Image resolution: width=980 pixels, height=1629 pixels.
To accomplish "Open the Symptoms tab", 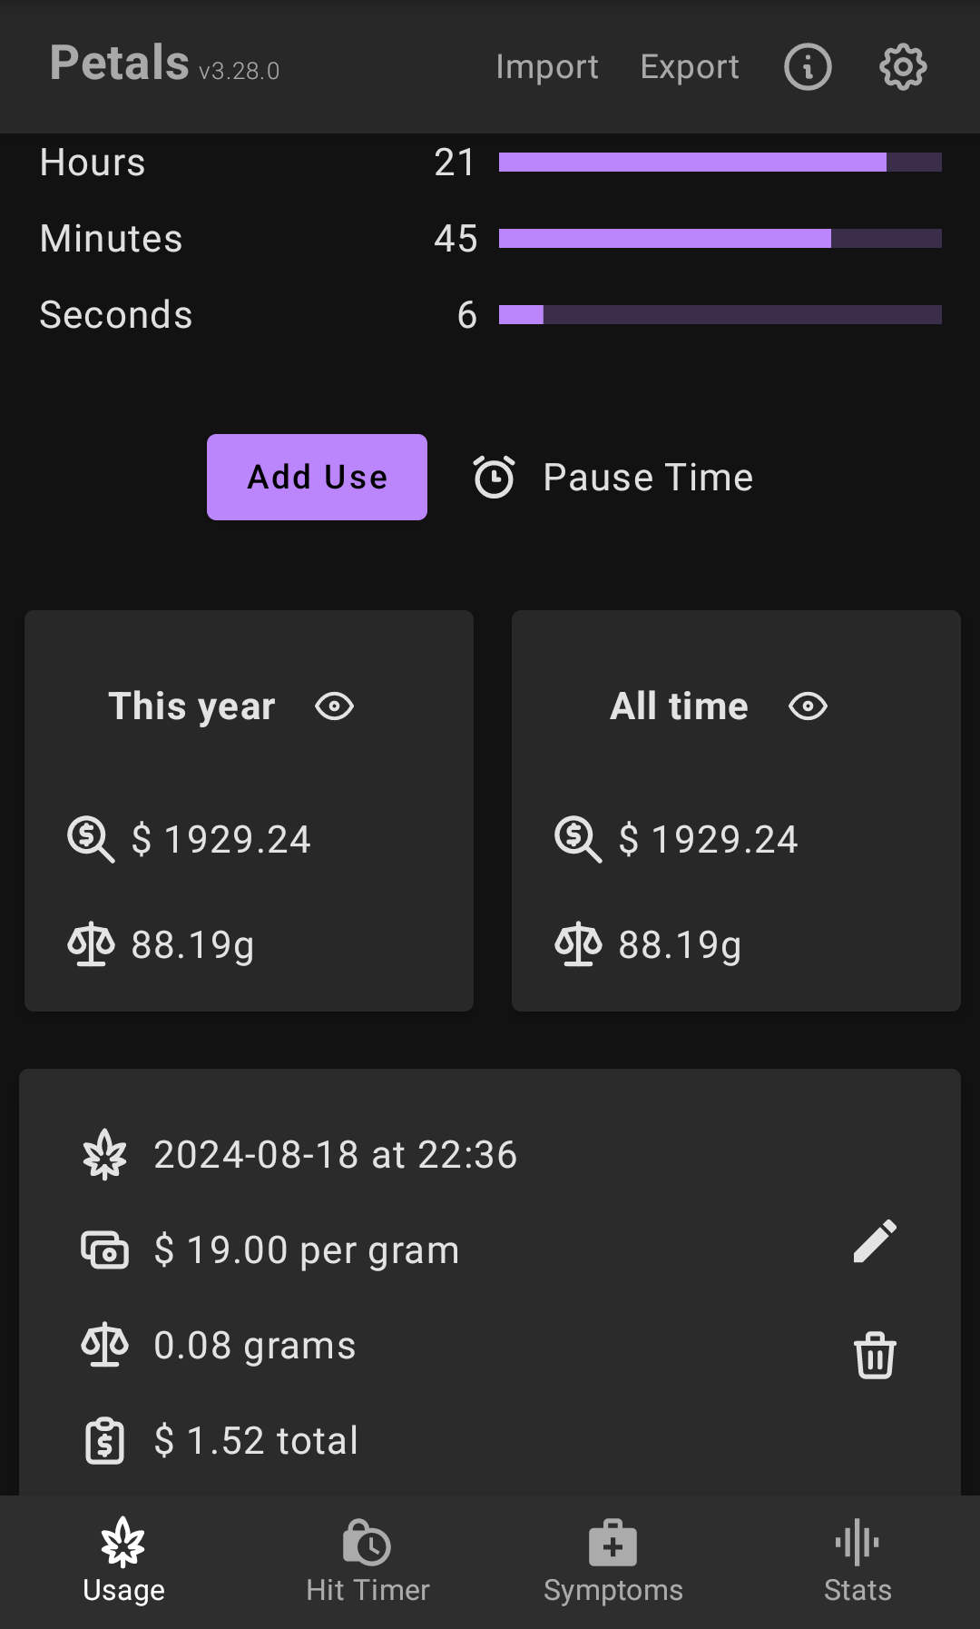I will [x=612, y=1562].
